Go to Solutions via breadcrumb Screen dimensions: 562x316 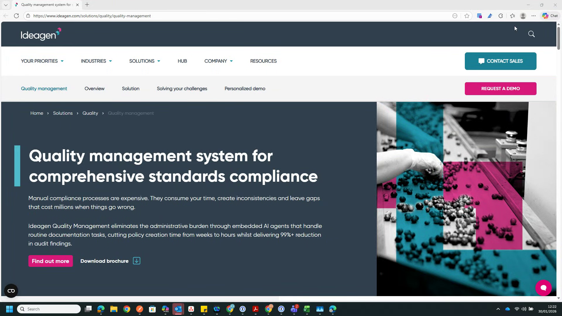tap(63, 113)
